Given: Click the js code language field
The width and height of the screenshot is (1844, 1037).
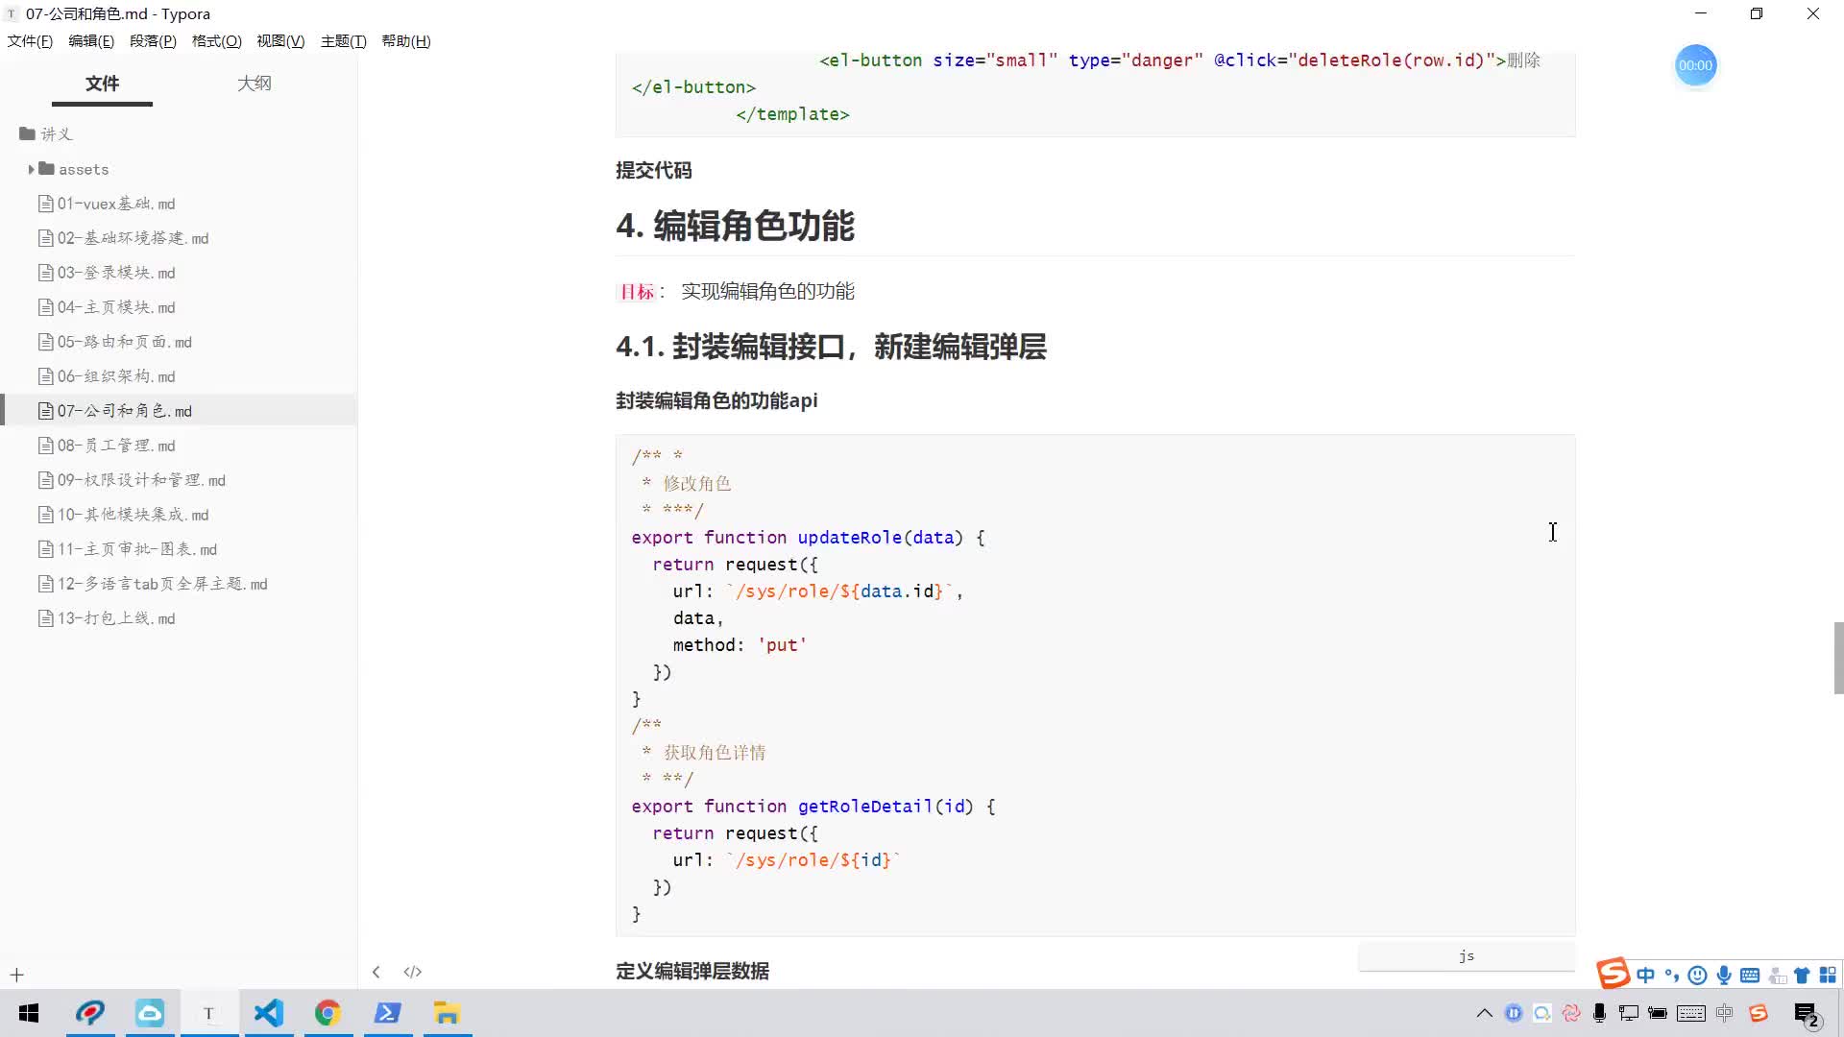Looking at the screenshot, I should [x=1467, y=956].
